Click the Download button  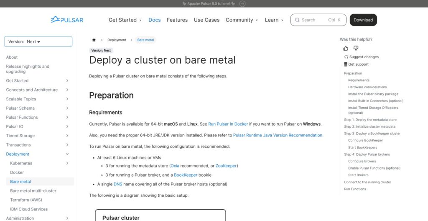click(363, 20)
